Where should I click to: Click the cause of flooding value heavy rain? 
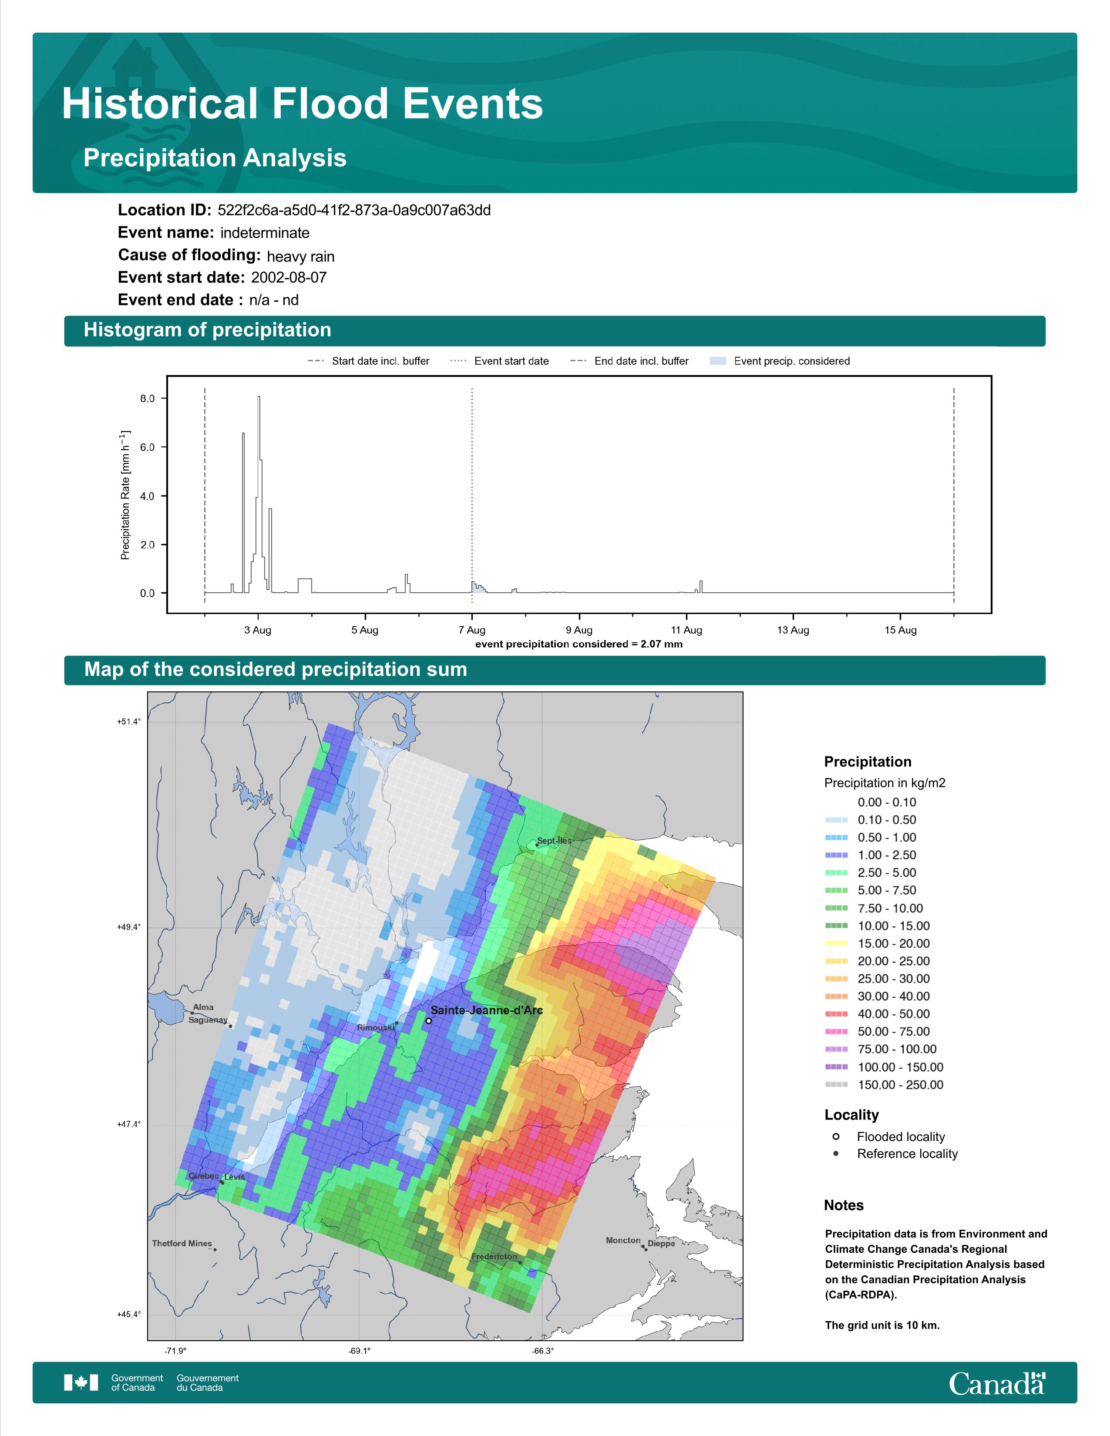pos(300,256)
